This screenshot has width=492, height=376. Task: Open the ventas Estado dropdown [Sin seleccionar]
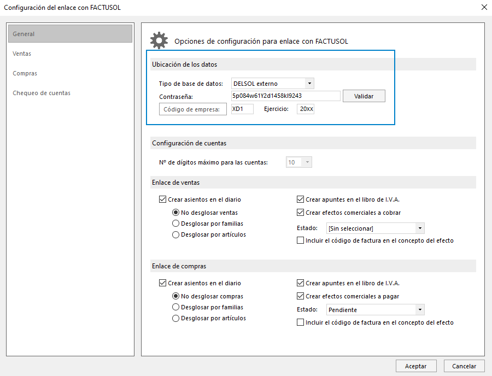[375, 228]
